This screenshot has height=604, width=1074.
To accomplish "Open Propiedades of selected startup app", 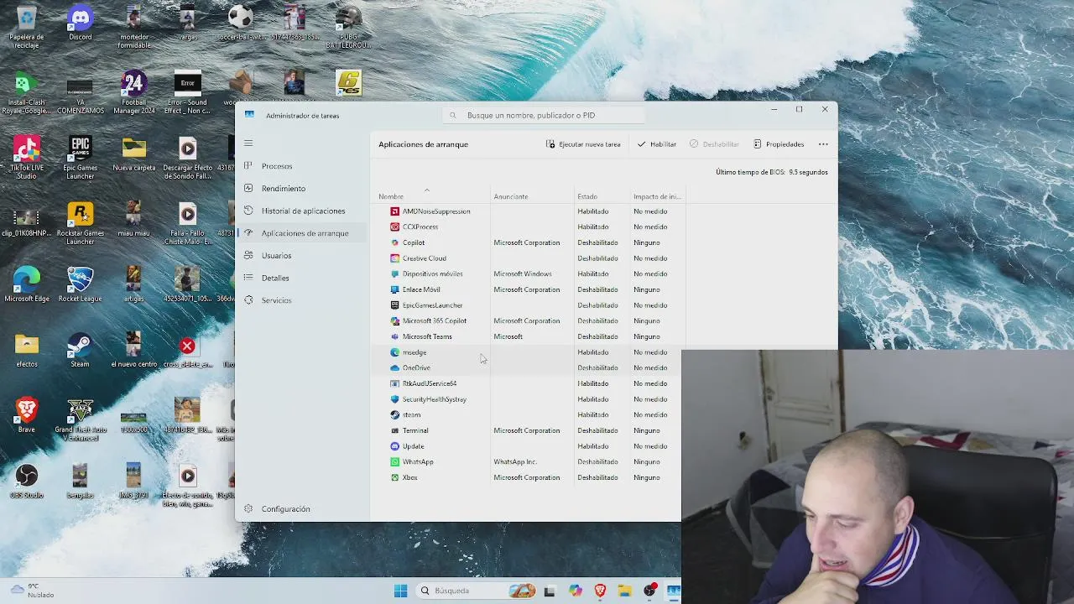I will (x=779, y=144).
